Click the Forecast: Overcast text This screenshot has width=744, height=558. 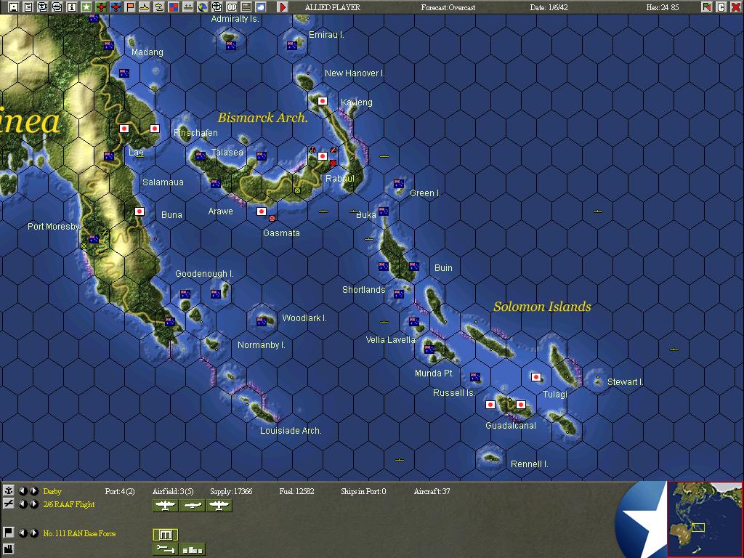pyautogui.click(x=448, y=7)
